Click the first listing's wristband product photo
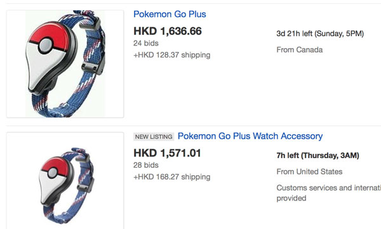The height and width of the screenshot is (229, 381). tap(65, 64)
